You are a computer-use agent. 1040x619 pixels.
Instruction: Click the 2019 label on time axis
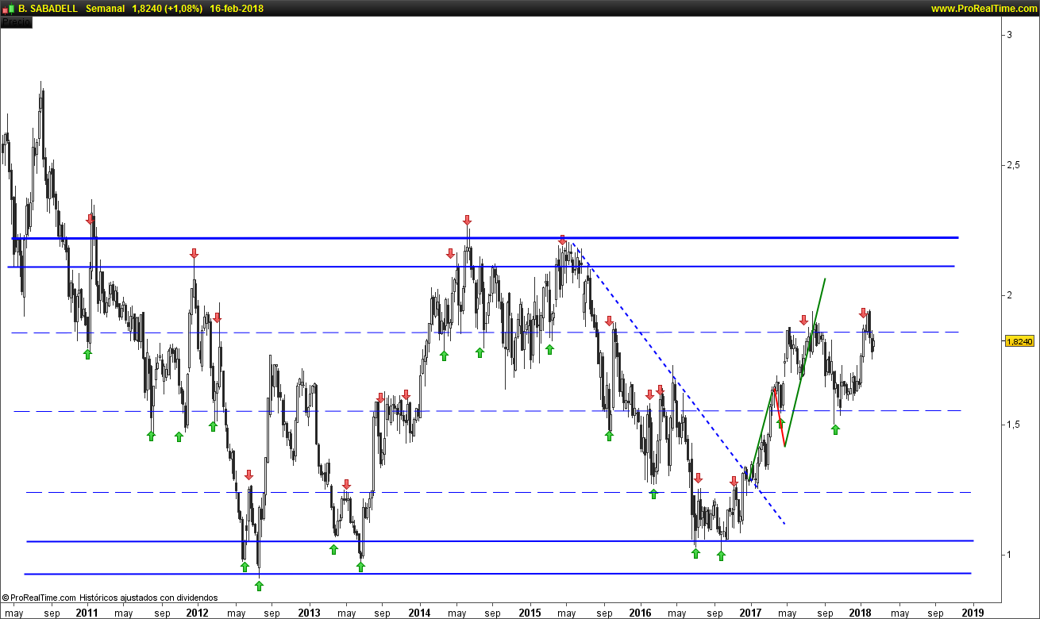[973, 613]
